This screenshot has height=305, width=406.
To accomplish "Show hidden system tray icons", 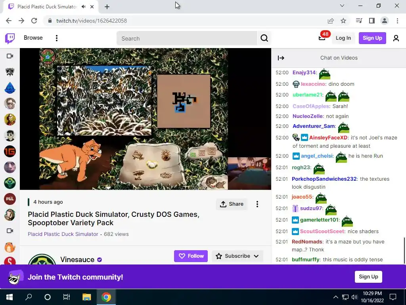I will [335, 297].
